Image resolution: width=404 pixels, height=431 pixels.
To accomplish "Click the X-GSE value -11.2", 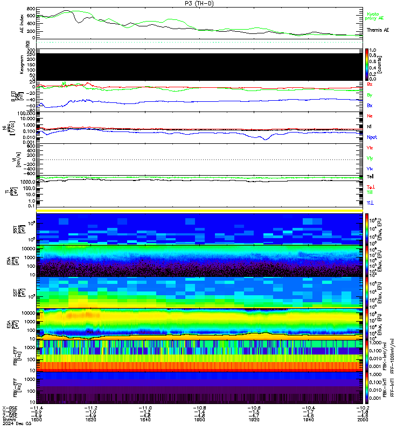I will pos(90,408).
